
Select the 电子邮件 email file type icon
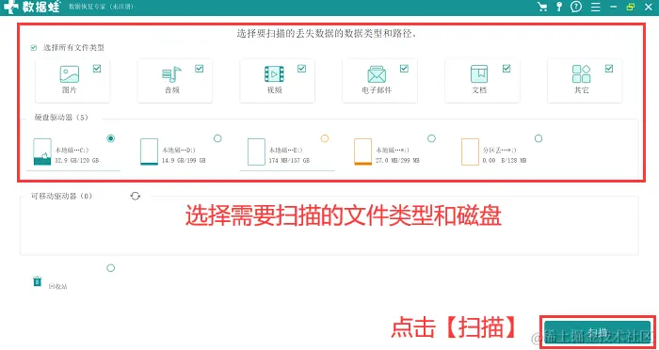pyautogui.click(x=377, y=74)
